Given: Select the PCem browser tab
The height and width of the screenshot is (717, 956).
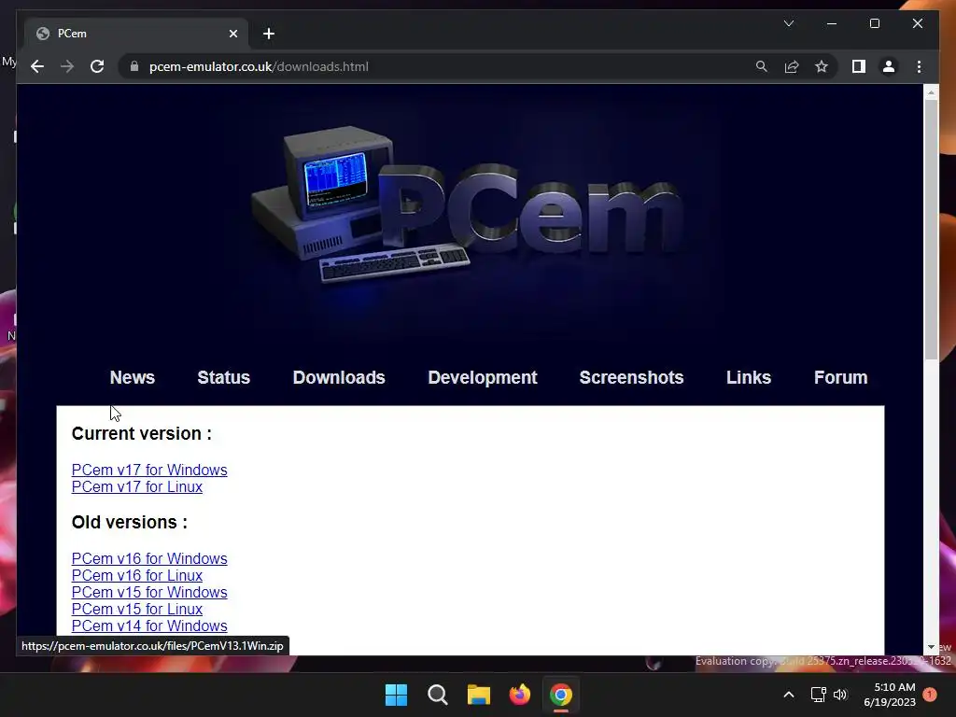Looking at the screenshot, I should [134, 34].
